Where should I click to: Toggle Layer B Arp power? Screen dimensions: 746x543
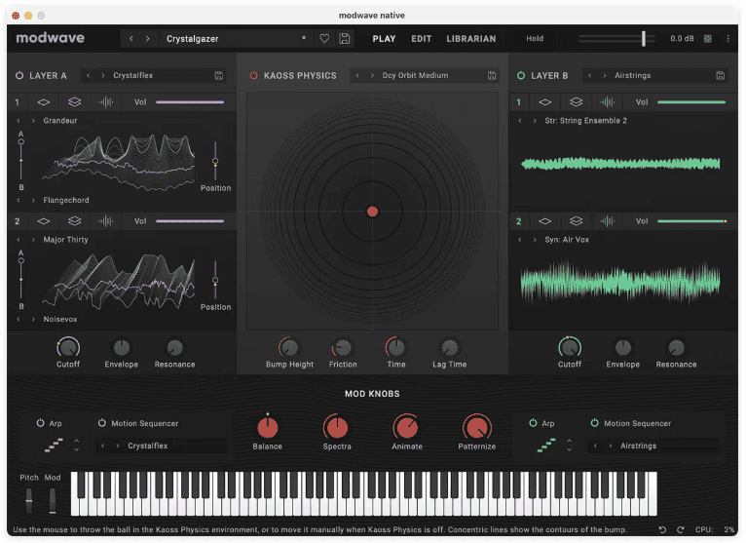pyautogui.click(x=533, y=423)
